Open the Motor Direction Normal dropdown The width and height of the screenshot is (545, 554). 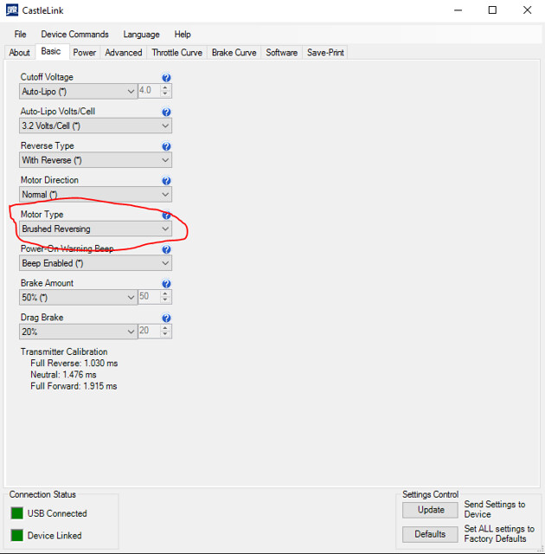tap(95, 194)
